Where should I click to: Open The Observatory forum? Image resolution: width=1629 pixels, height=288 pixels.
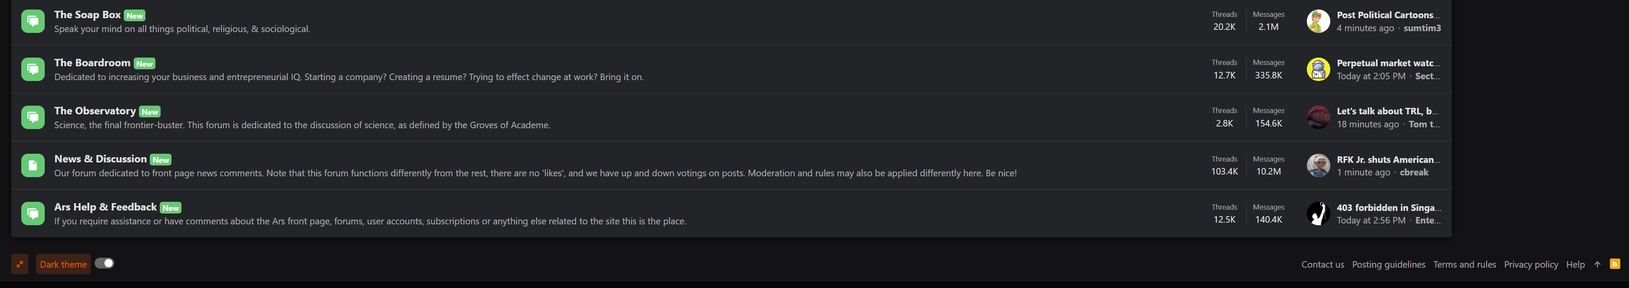tap(95, 111)
